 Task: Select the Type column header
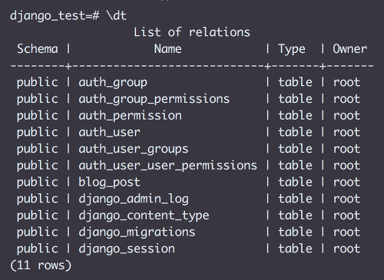click(292, 49)
